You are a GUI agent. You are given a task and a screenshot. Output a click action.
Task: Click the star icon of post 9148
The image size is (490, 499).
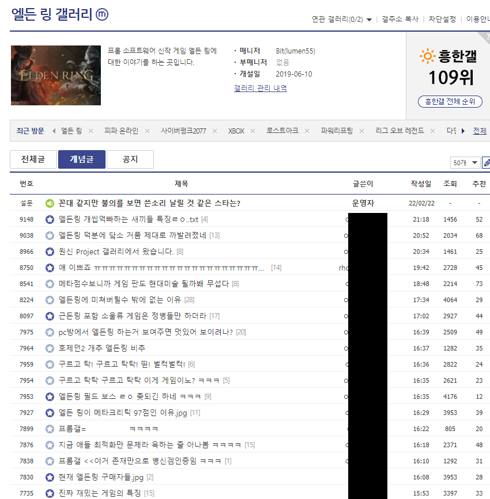(50, 220)
